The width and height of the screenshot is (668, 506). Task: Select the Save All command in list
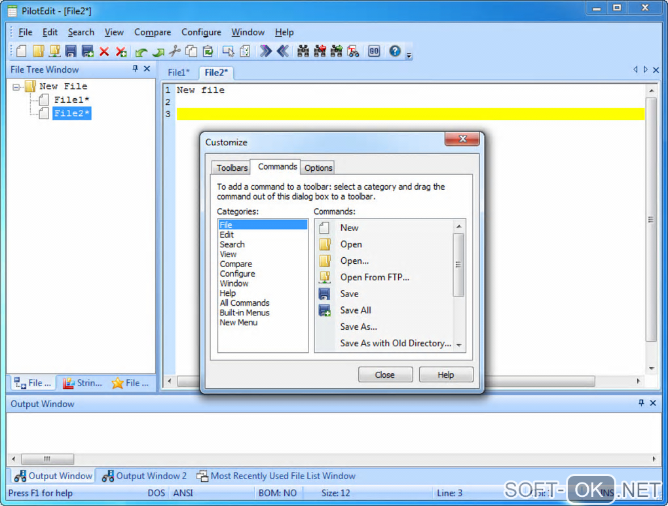tap(384, 310)
